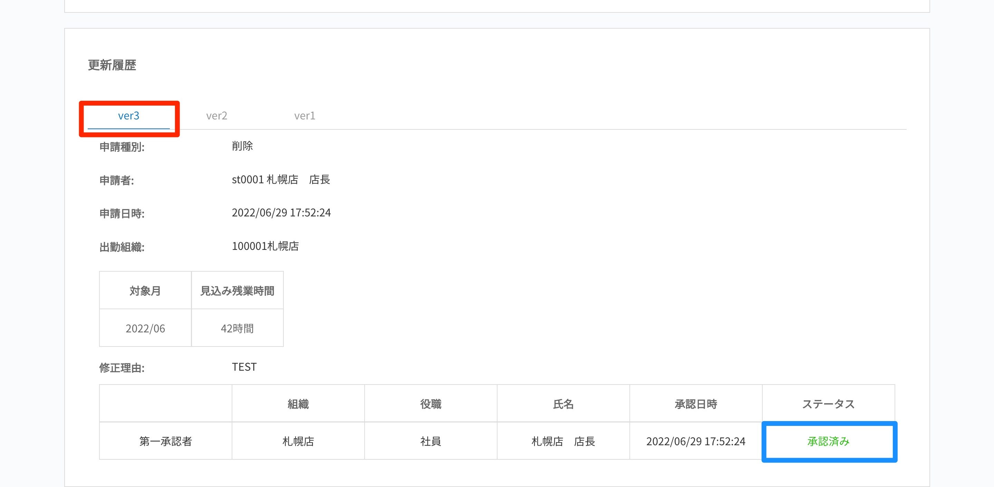The image size is (994, 487).
Task: Click the 更新履歴 section heading
Action: 112,65
